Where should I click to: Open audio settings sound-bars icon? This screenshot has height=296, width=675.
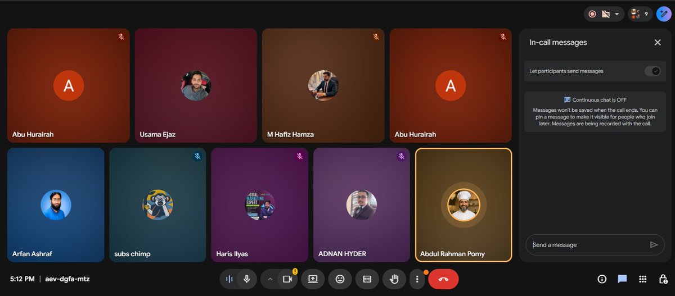coord(229,279)
